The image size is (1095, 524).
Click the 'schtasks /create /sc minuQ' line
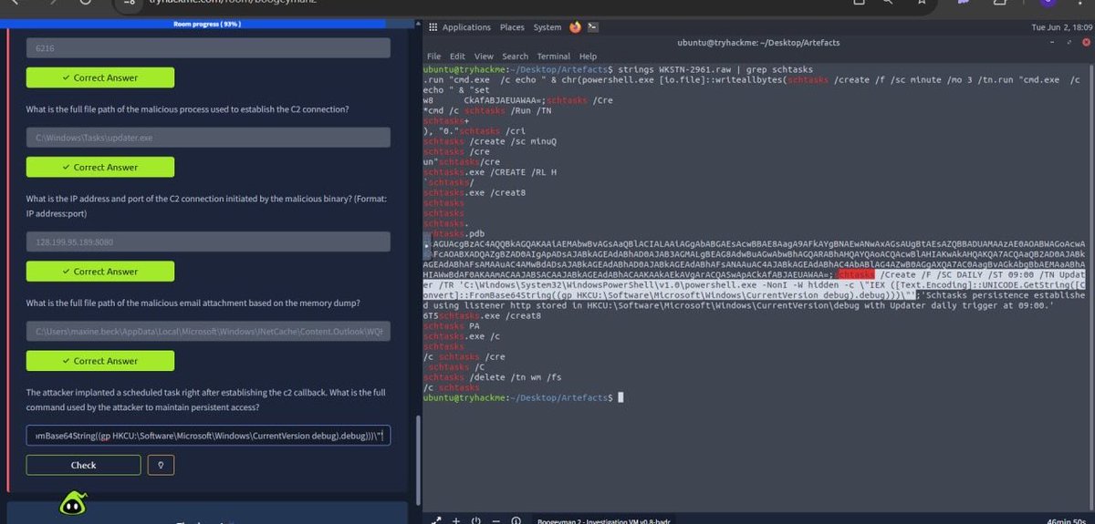[x=489, y=142]
